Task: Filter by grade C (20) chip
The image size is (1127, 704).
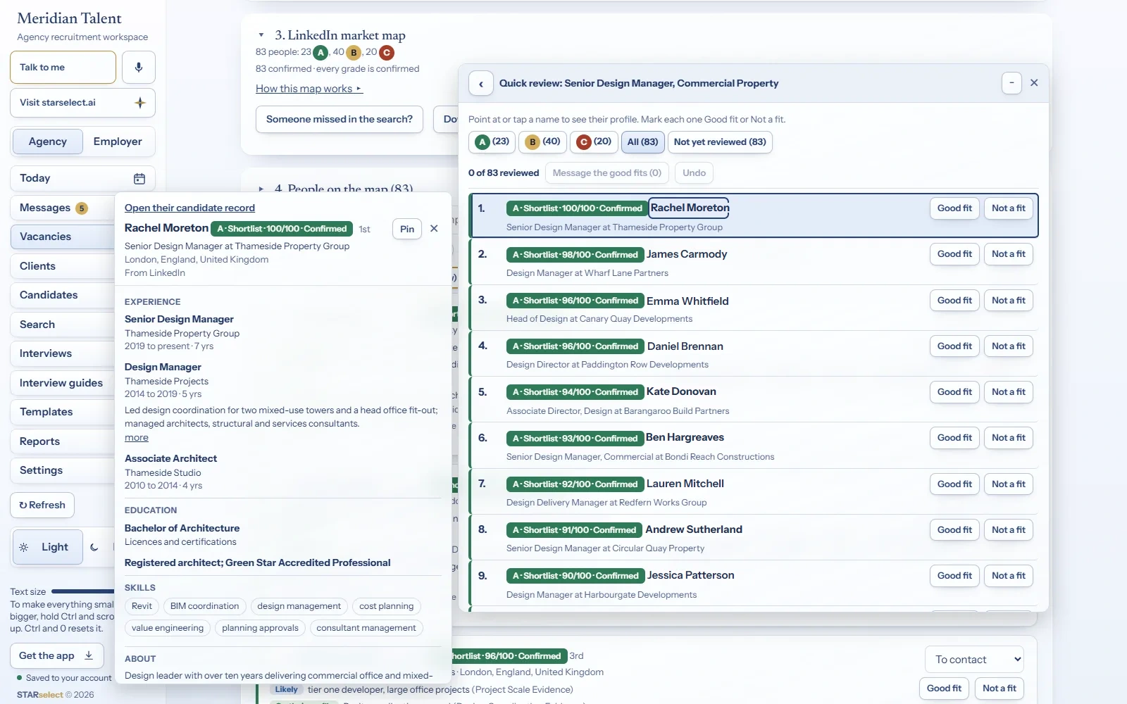Action: 594,142
